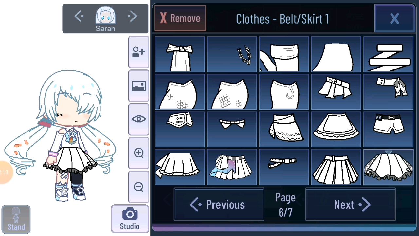The height and width of the screenshot is (236, 419).
Task: Close the Clothes Belt/Skirt panel
Action: point(394,19)
